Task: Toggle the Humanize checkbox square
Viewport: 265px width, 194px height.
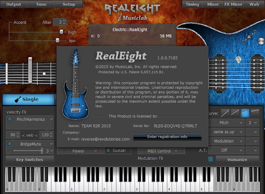Action: coord(211,159)
